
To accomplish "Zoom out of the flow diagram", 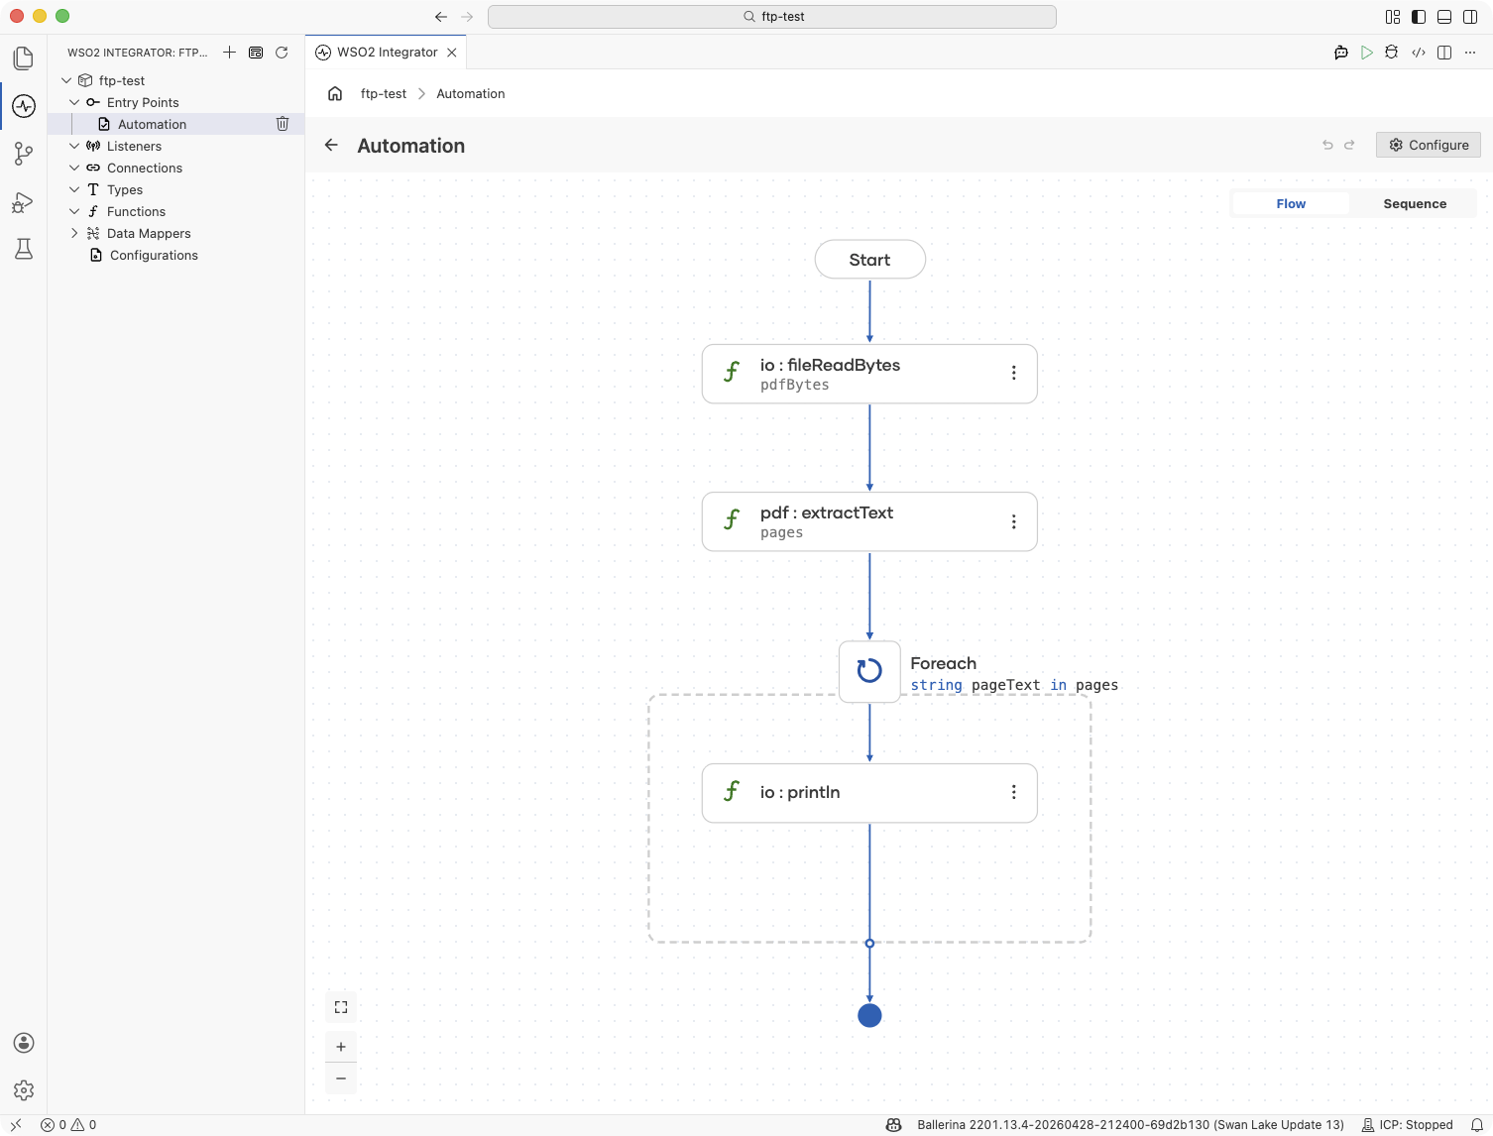I will [341, 1079].
